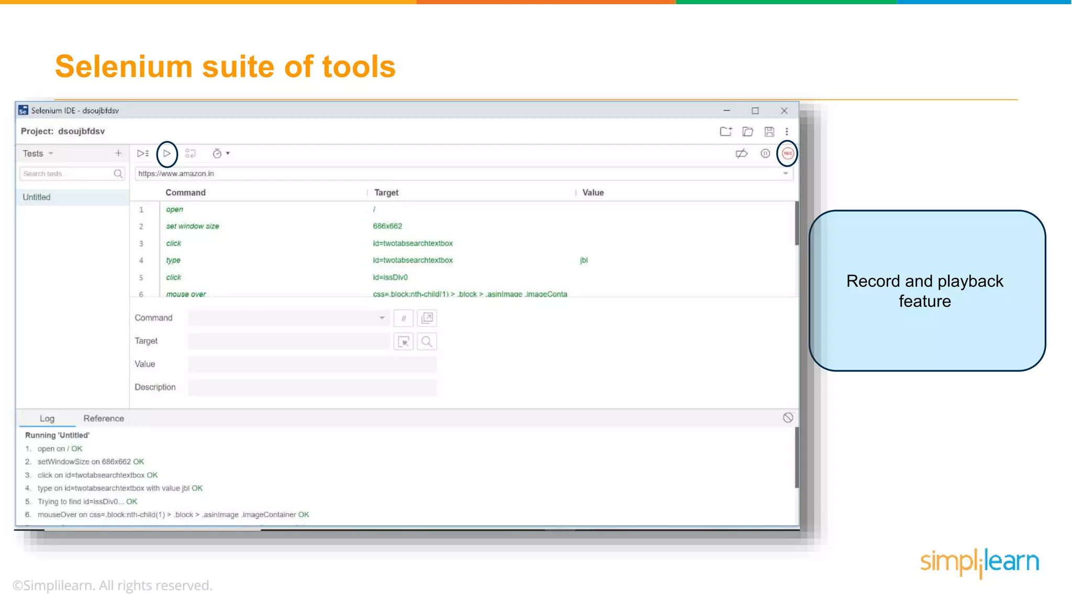Click project name dsoujbfdsv
The height and width of the screenshot is (603, 1072).
[81, 131]
